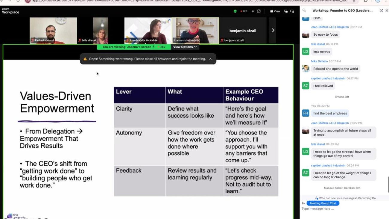Viewport: 389px width, 219px height.
Task: Click the chat bubbles icon in panel header
Action: point(304,10)
